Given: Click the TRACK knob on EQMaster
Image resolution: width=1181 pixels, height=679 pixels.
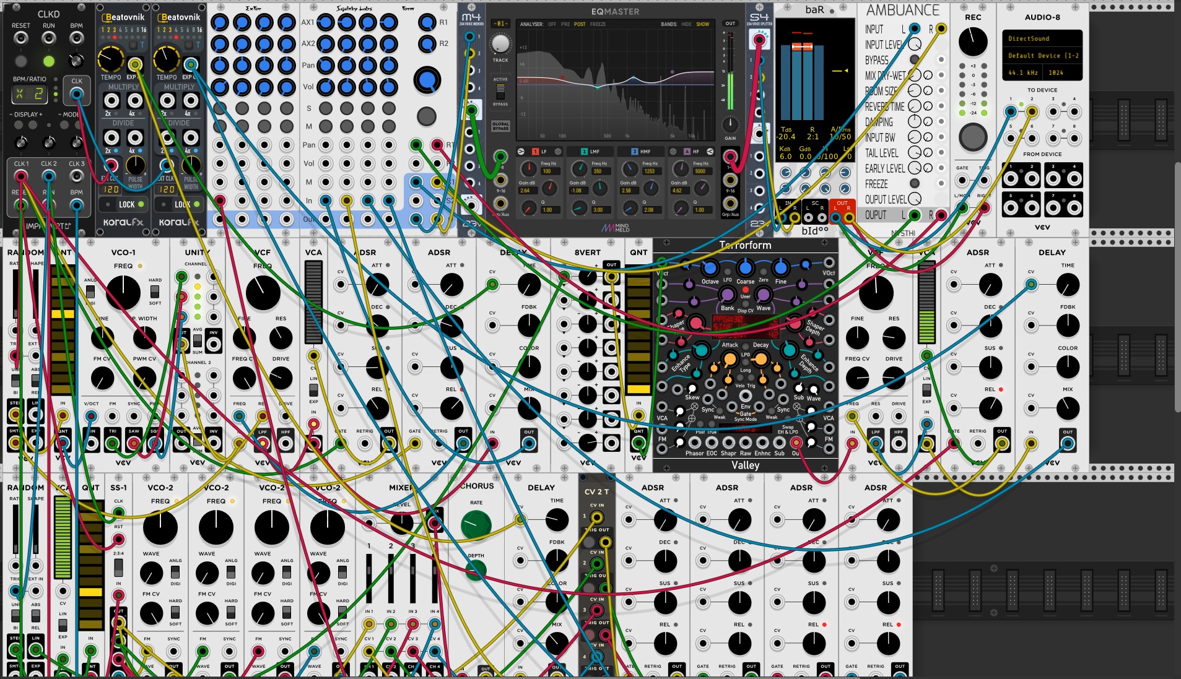Looking at the screenshot, I should pyautogui.click(x=500, y=43).
